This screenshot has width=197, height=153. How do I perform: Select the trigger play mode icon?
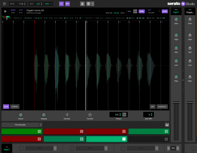[x=21, y=13]
